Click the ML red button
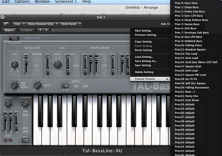 click(x=8, y=140)
